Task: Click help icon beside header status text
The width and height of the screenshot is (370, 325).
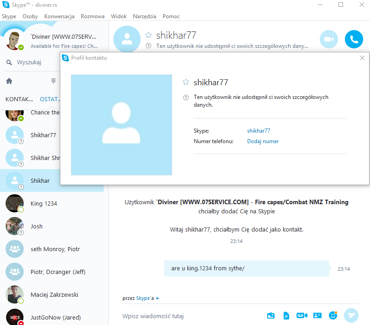Action: click(x=148, y=46)
